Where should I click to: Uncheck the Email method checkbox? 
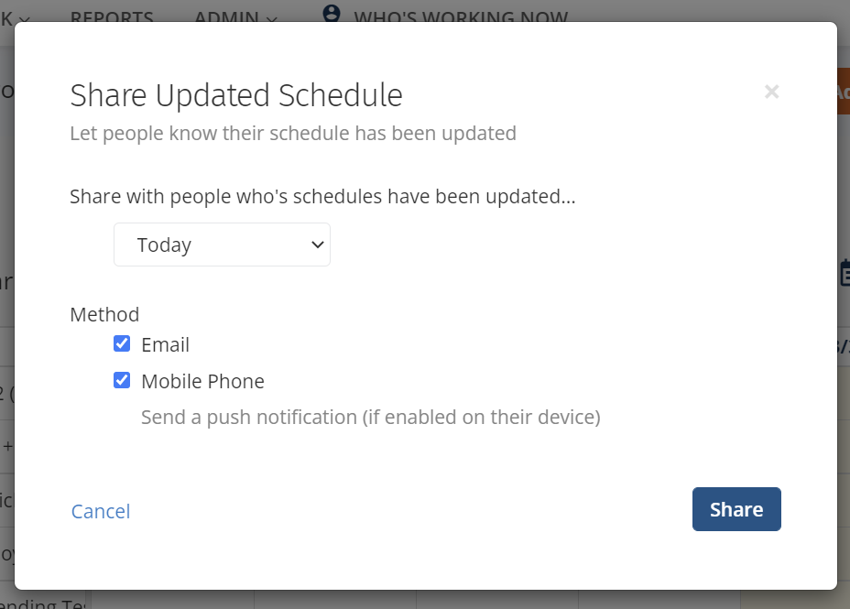click(122, 343)
